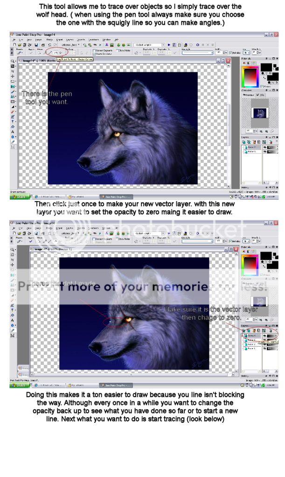
Task: Toggle Anti-alias checkbox in top window
Action: [x=230, y=53]
